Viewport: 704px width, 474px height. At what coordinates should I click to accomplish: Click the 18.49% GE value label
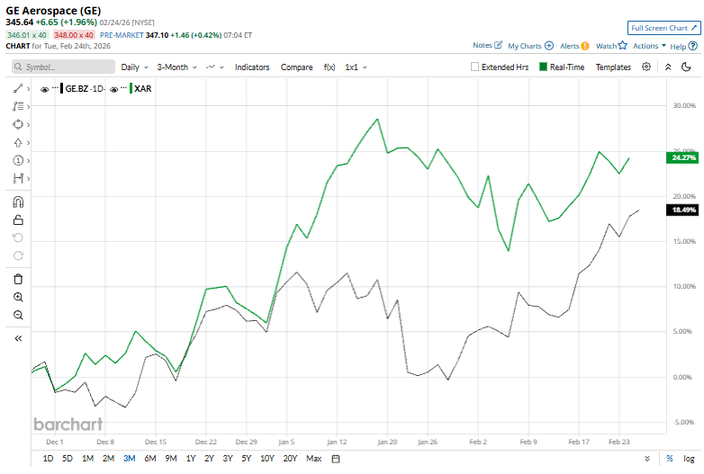pyautogui.click(x=682, y=210)
